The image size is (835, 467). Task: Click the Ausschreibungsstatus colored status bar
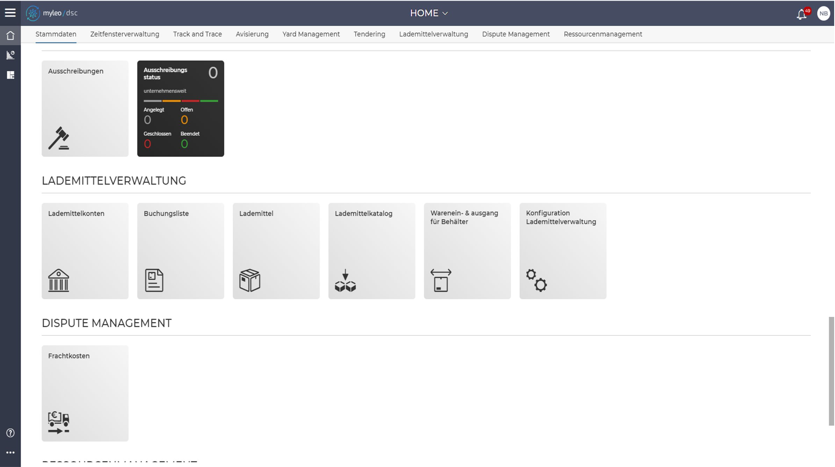pyautogui.click(x=181, y=101)
